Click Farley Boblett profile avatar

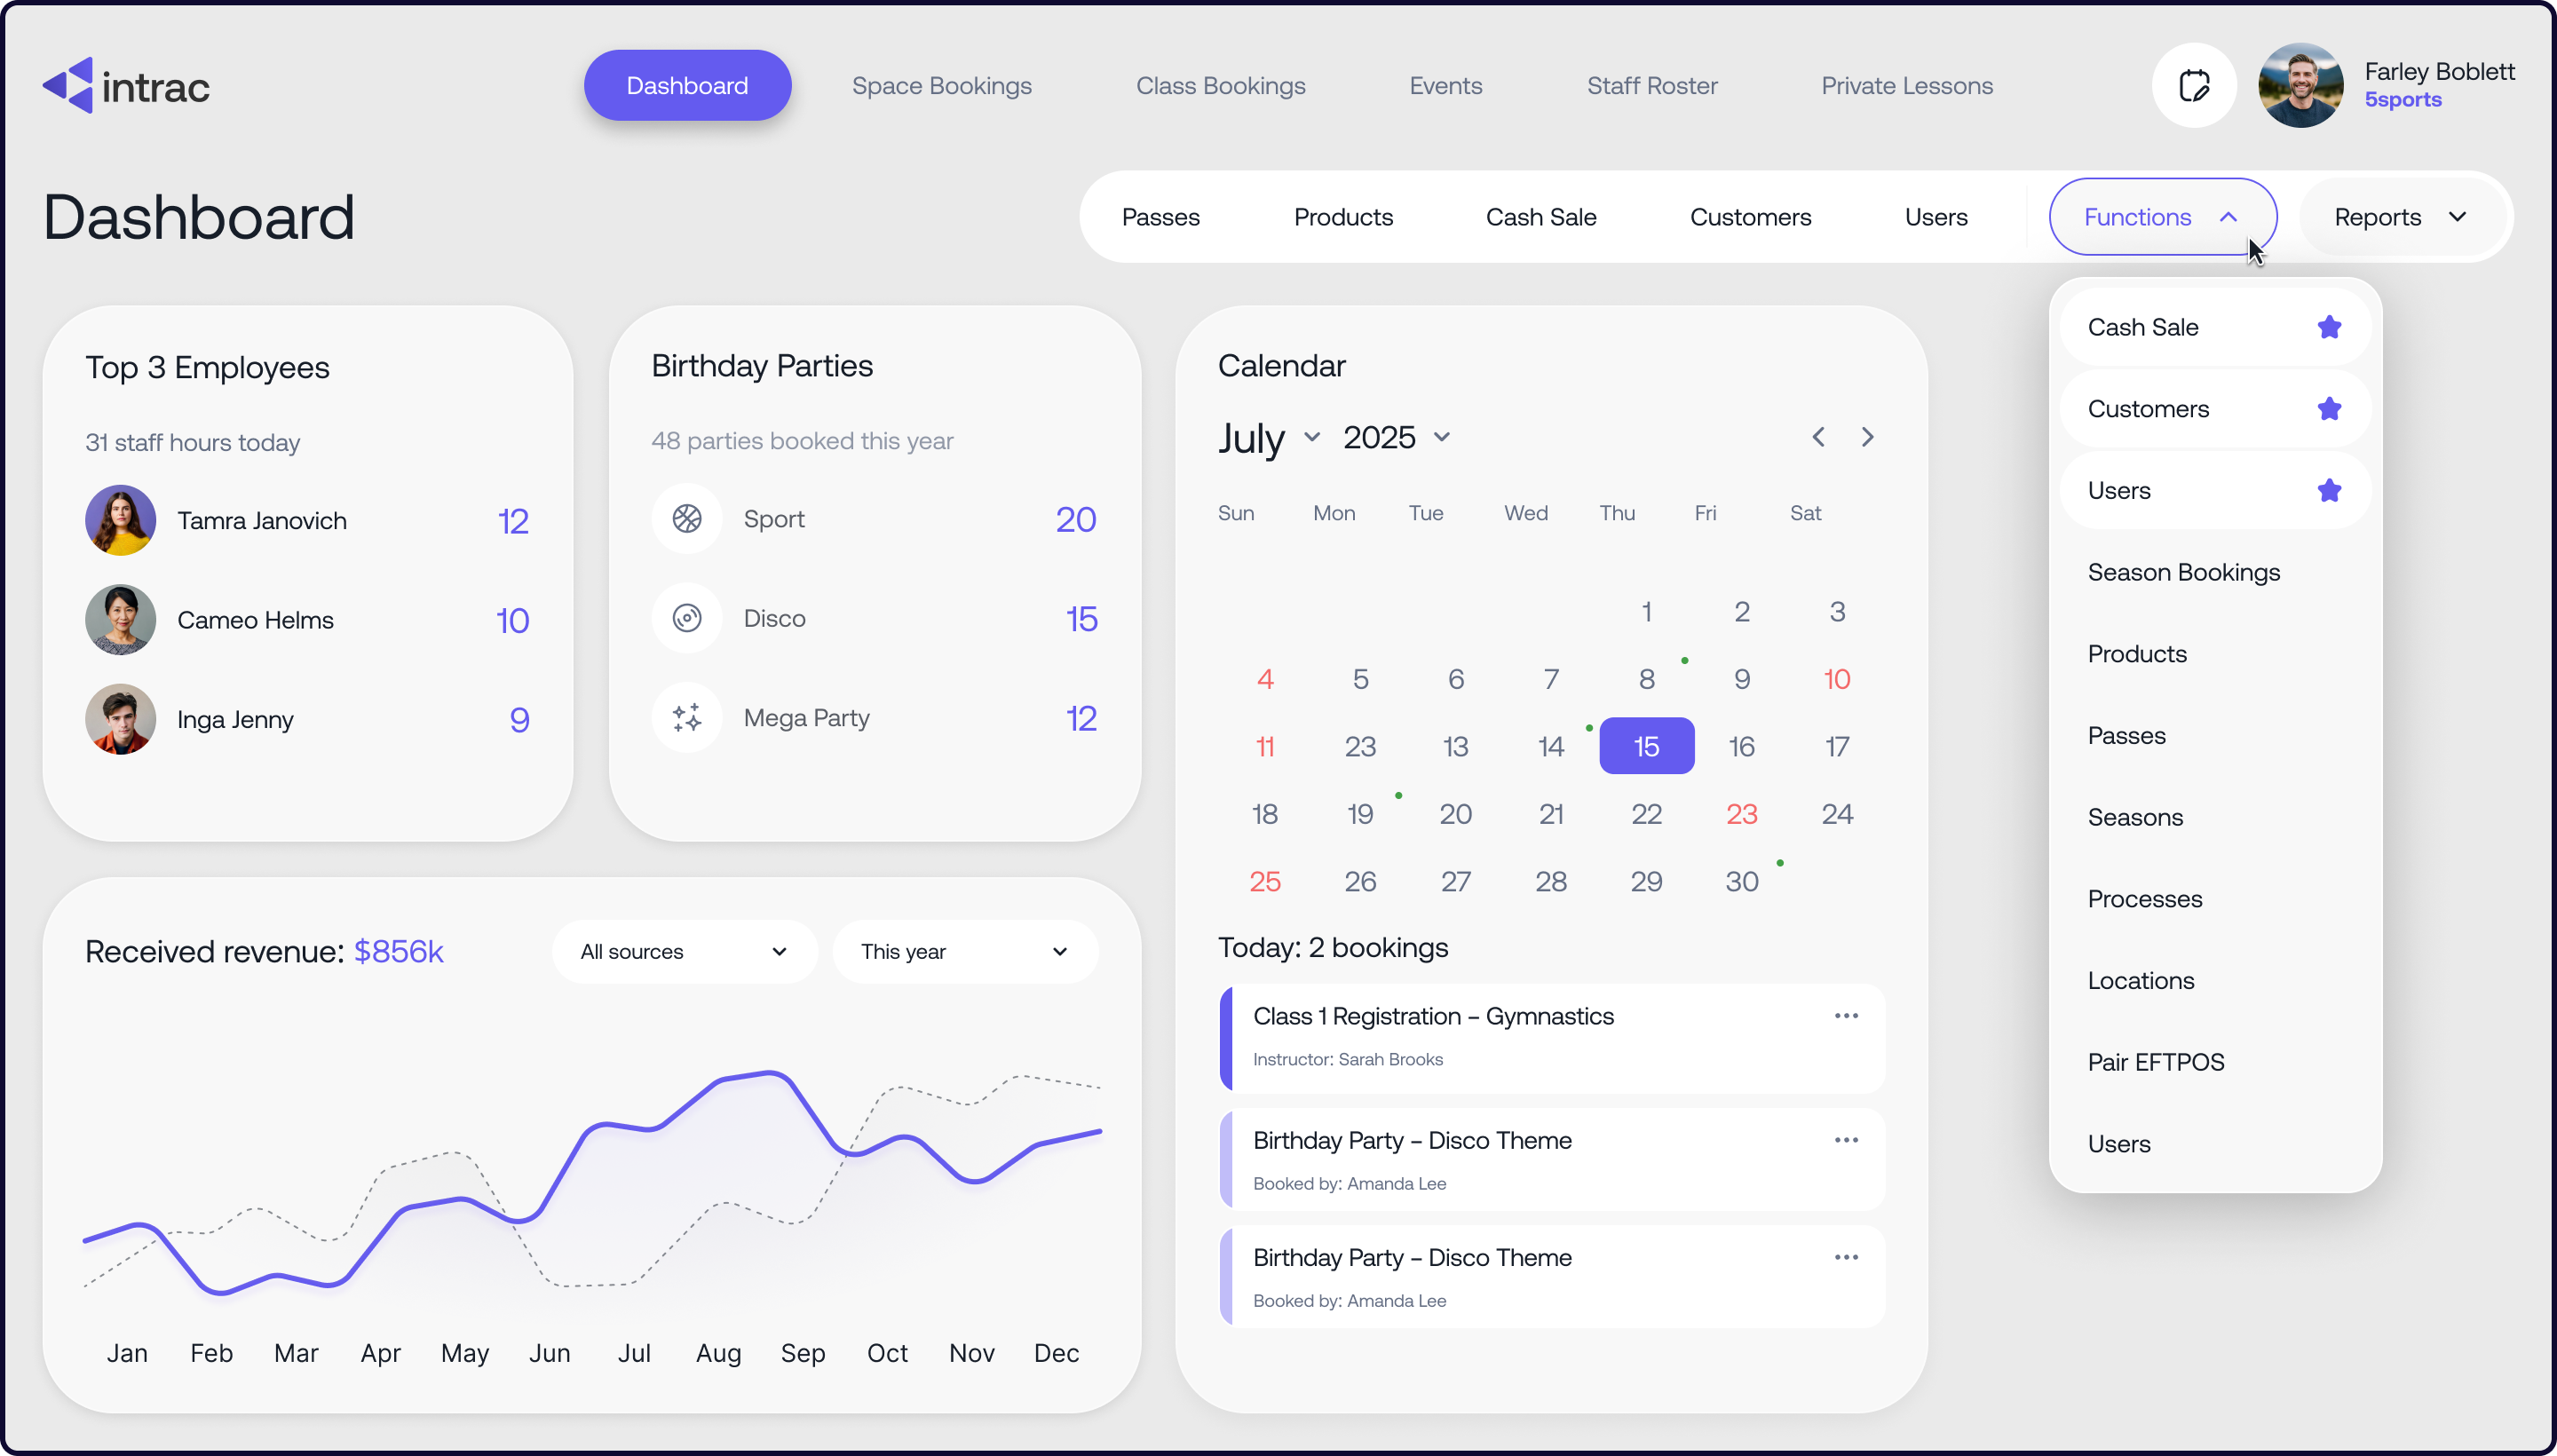2300,86
